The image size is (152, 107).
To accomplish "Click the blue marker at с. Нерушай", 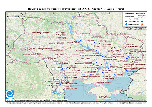I will tap(64, 90).
